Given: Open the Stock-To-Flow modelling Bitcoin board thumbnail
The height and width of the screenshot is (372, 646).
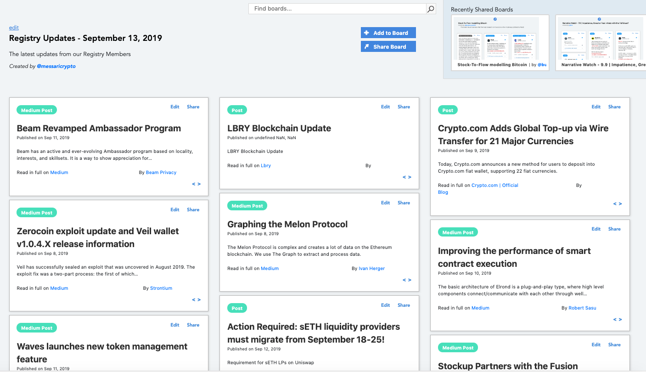Looking at the screenshot, I should (501, 41).
